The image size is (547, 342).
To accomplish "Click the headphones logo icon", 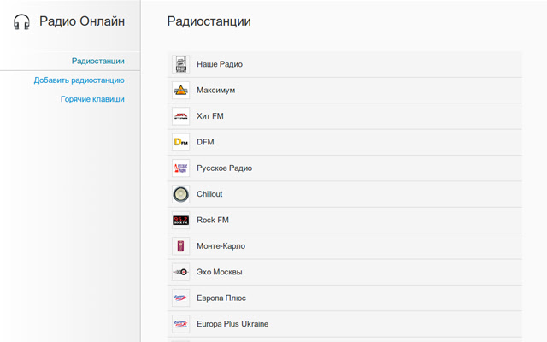I will tap(22, 22).
